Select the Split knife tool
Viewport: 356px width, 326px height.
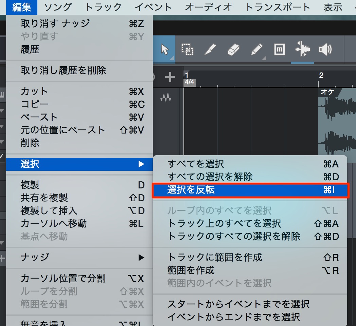point(210,49)
